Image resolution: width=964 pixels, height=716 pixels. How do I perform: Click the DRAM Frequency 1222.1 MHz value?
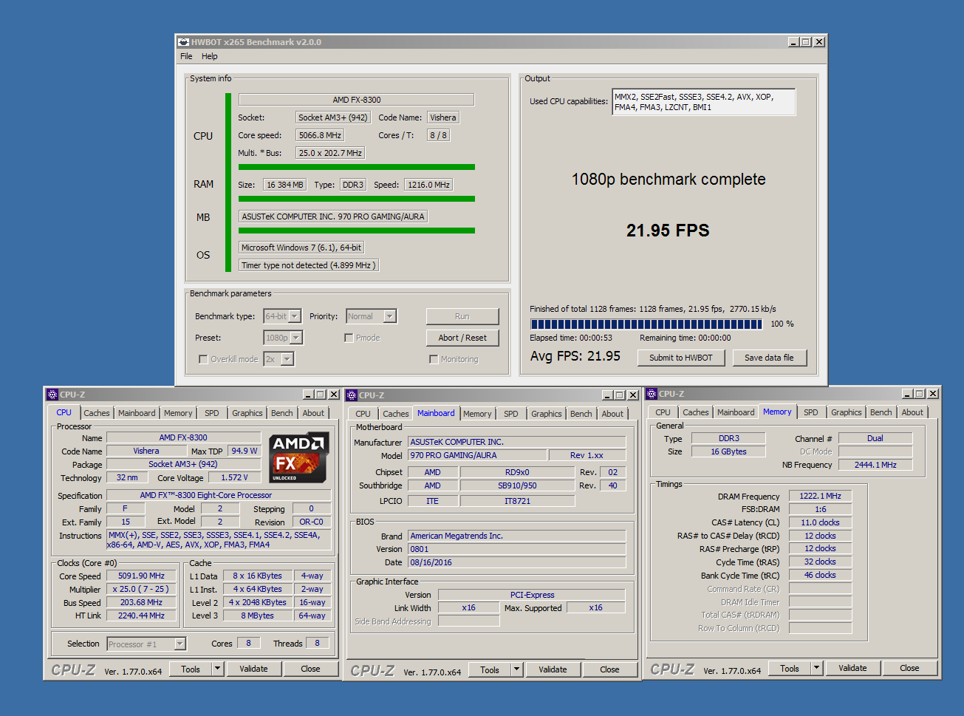click(820, 496)
